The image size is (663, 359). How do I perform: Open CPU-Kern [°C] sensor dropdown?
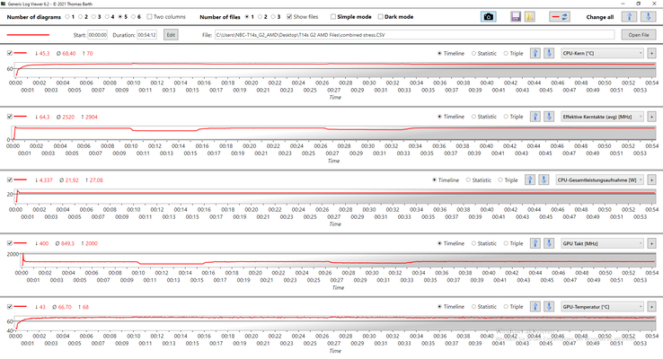603,53
